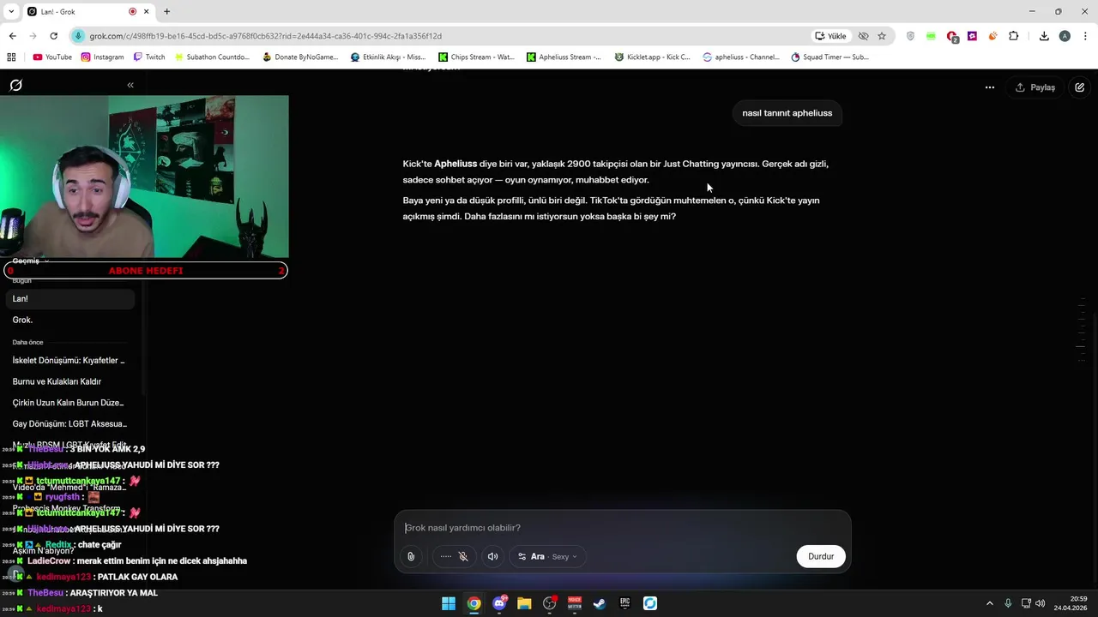
Task: Open 'İskelet Dönüşümü: Kıyafetler' chat
Action: (x=70, y=361)
